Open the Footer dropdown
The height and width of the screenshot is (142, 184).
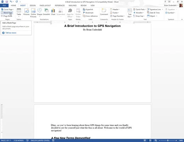pyautogui.click(x=114, y=13)
